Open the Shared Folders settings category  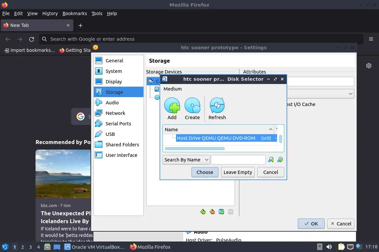click(x=118, y=144)
